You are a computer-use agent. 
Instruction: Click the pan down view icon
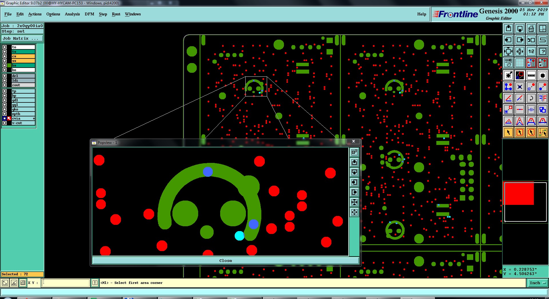click(520, 29)
